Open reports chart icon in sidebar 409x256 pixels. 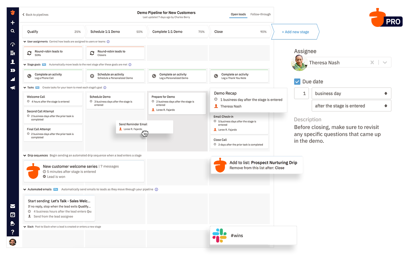pos(13,79)
